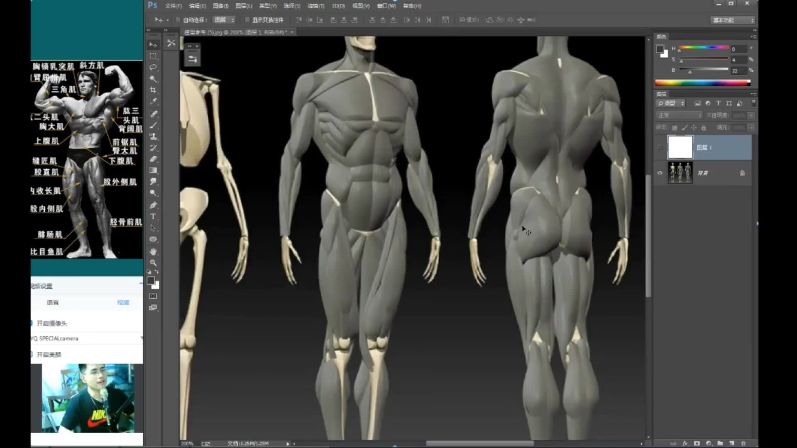The image size is (797, 448).
Task: Open layer blend mode dropdown
Action: click(679, 115)
